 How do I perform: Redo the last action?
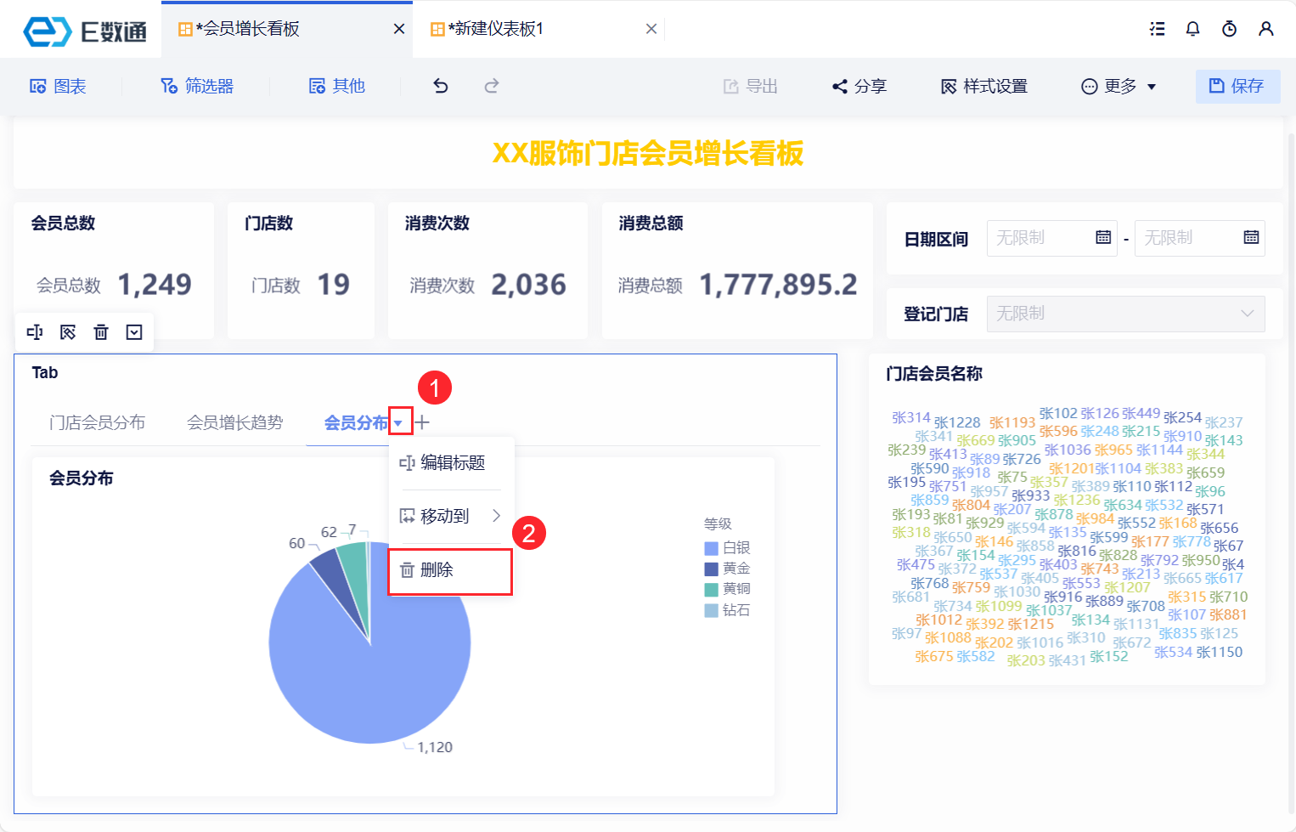[x=492, y=86]
